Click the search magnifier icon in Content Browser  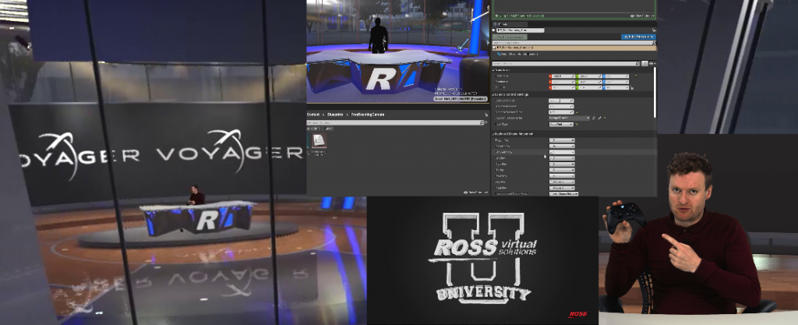tap(482, 122)
